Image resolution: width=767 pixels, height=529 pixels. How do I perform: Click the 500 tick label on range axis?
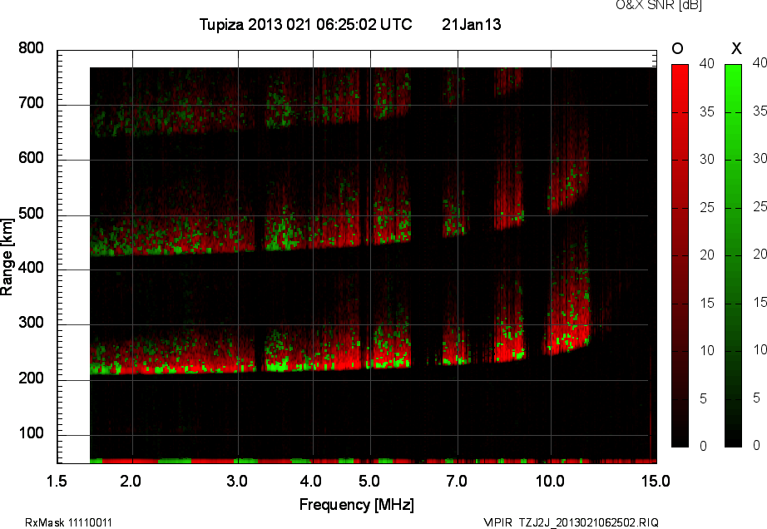(x=31, y=214)
